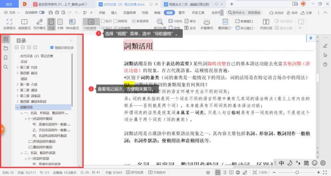This screenshot has height=176, width=331.
Task: Click the pen/edit icon in right sidebar
Action: pyautogui.click(x=325, y=46)
